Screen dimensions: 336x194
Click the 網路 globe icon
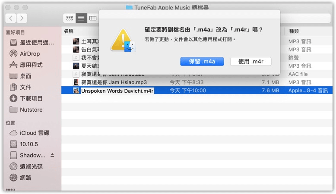click(13, 178)
